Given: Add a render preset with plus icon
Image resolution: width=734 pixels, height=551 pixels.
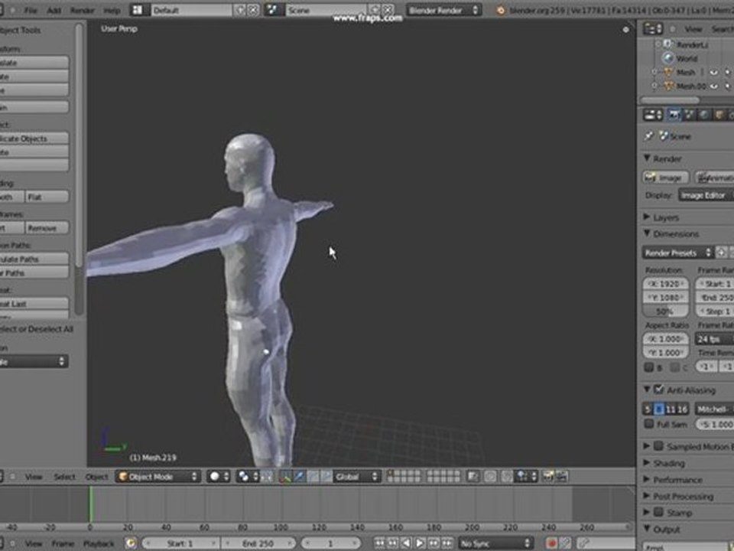Looking at the screenshot, I should pos(722,253).
